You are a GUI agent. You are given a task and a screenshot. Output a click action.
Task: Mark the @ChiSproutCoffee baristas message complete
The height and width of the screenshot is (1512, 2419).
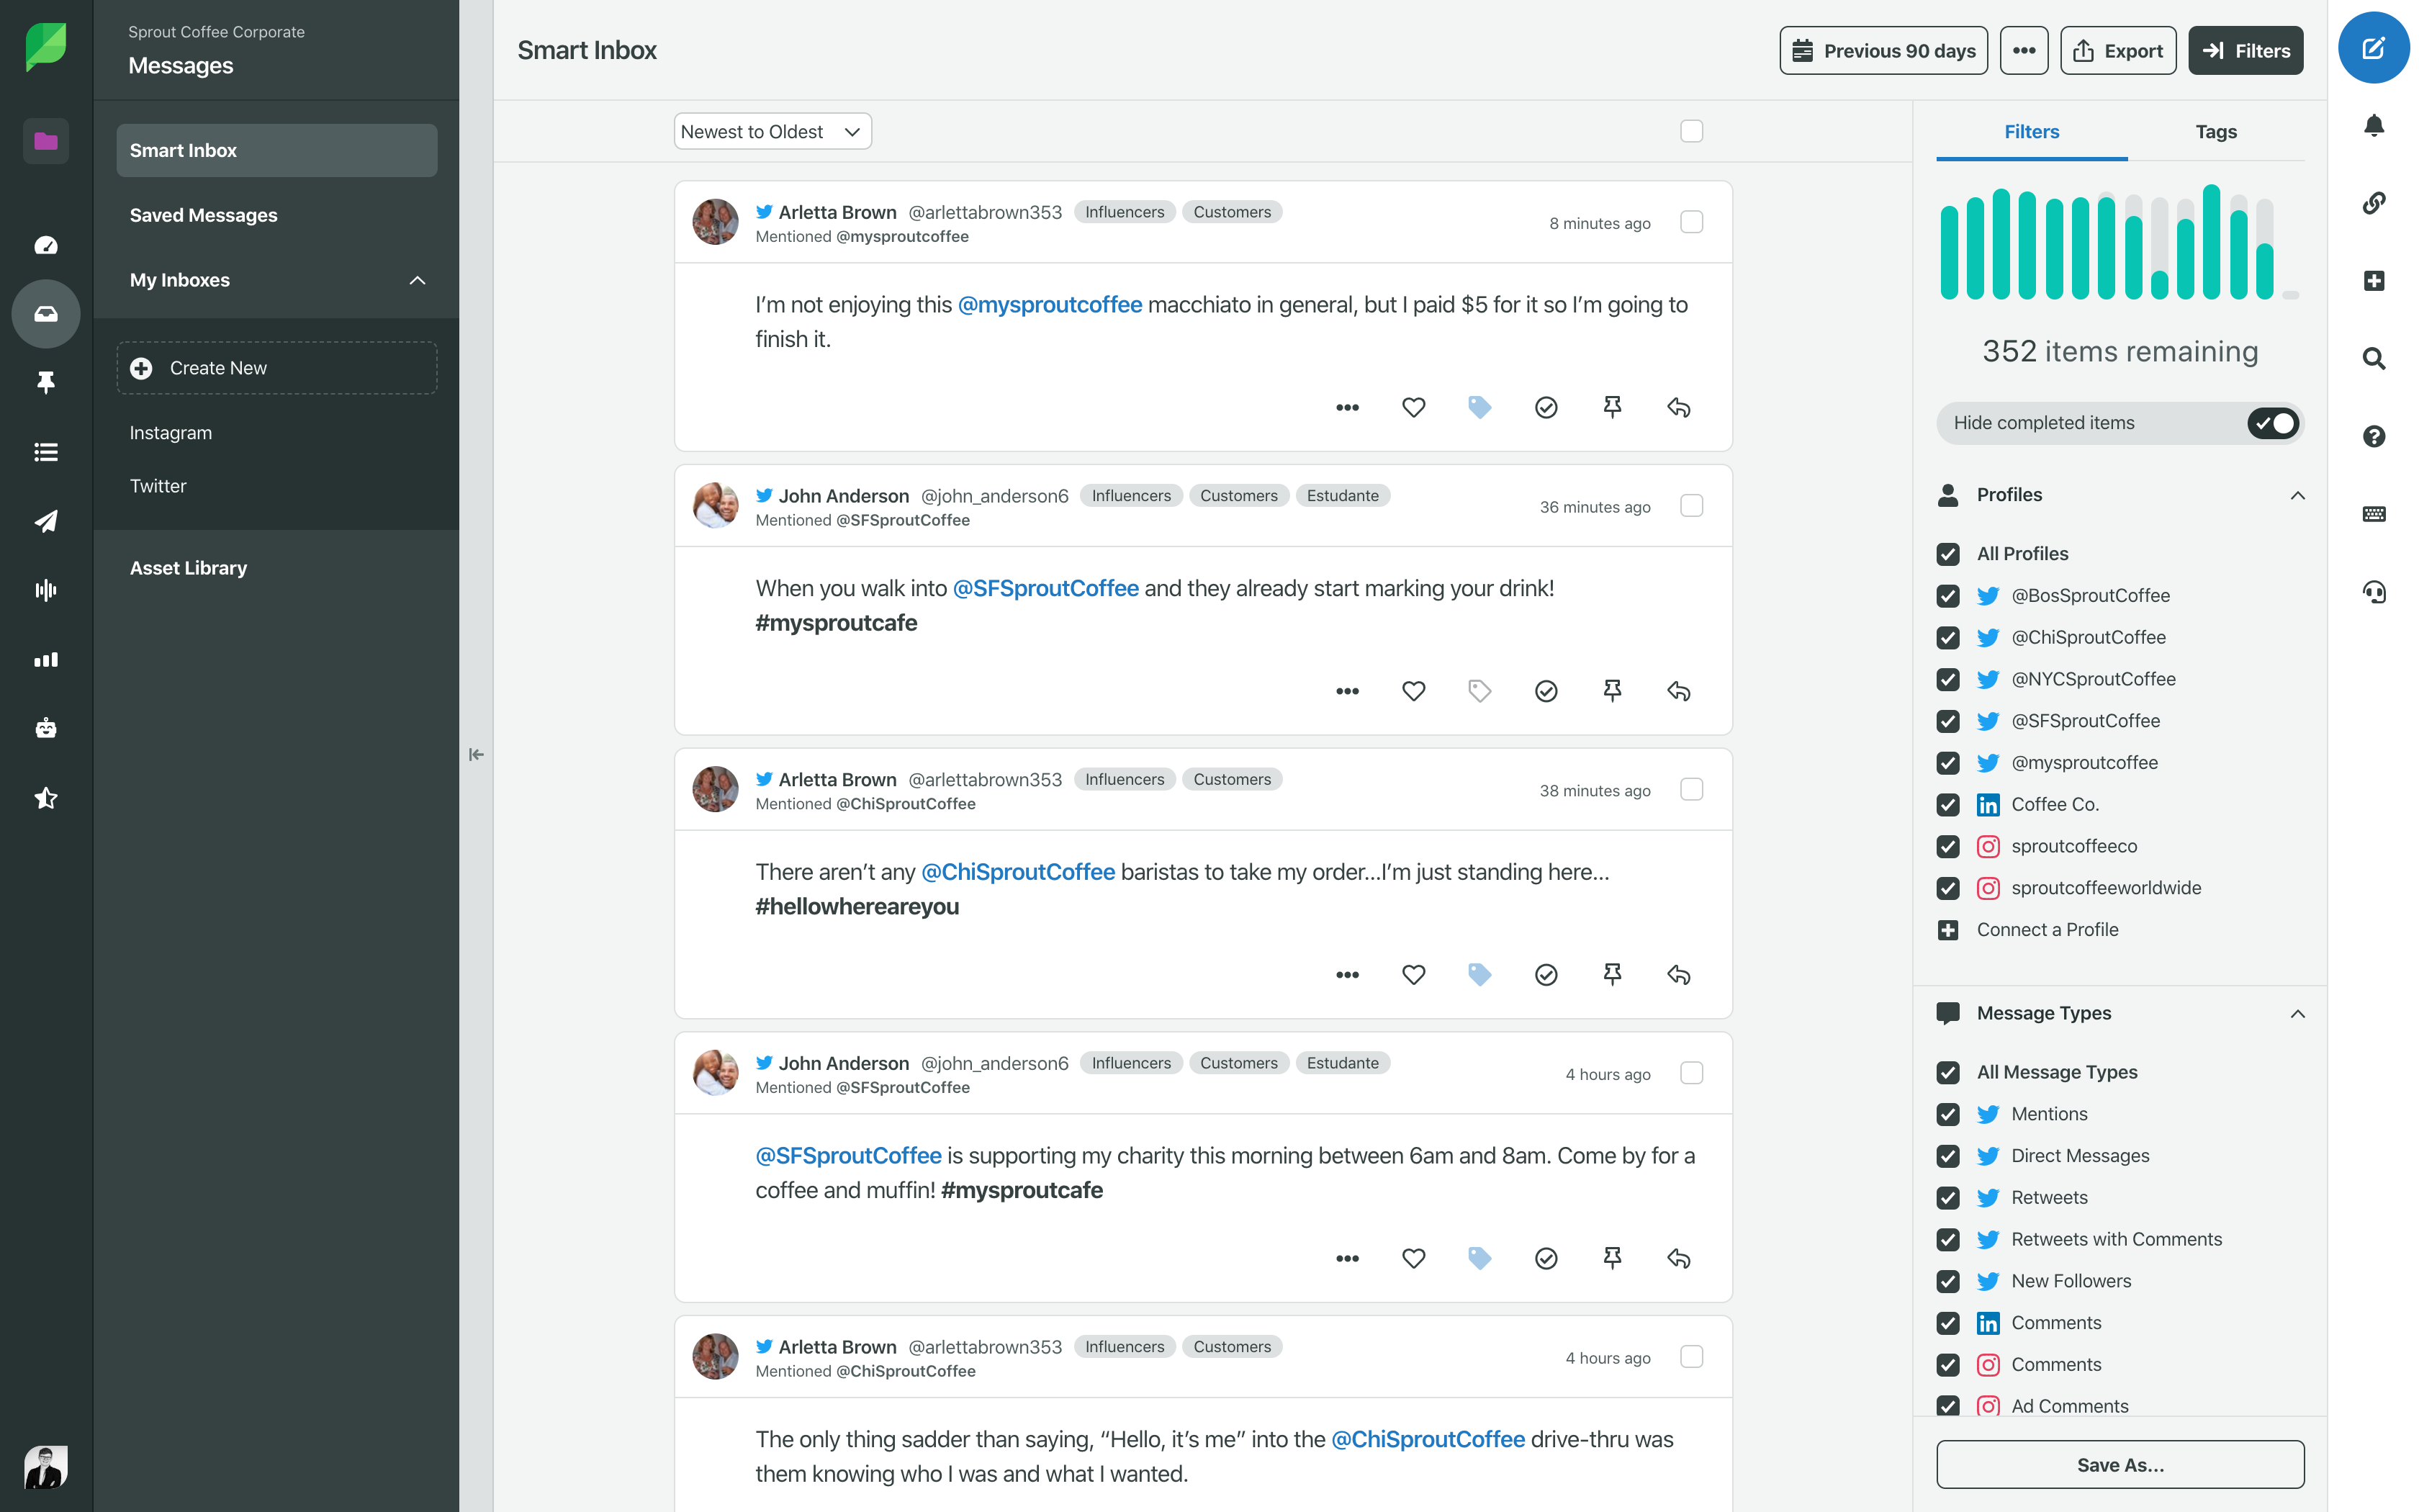pos(1546,974)
